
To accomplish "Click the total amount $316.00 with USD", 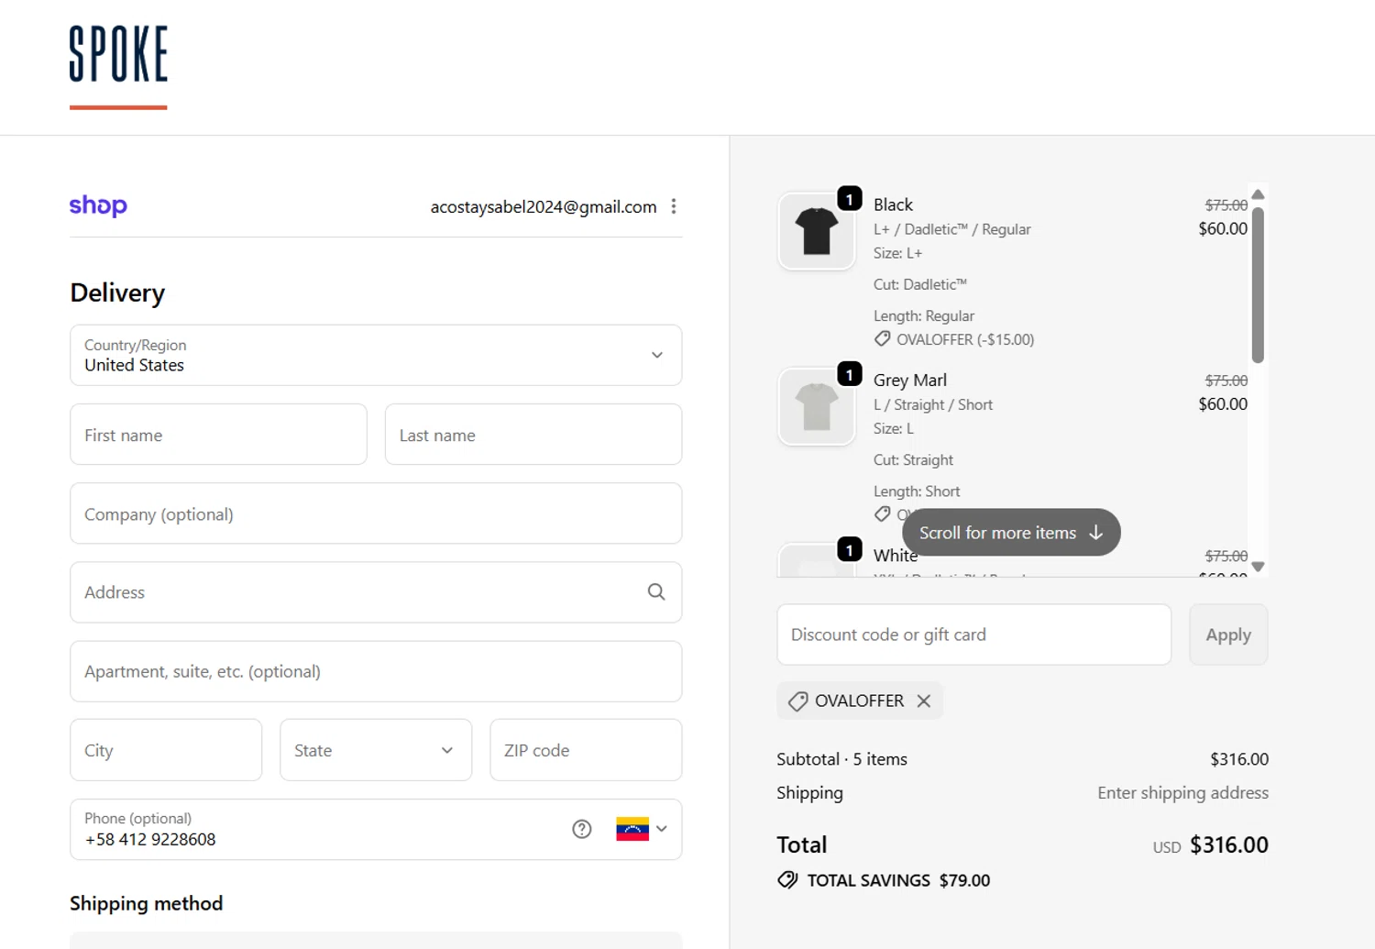I will [x=1211, y=844].
